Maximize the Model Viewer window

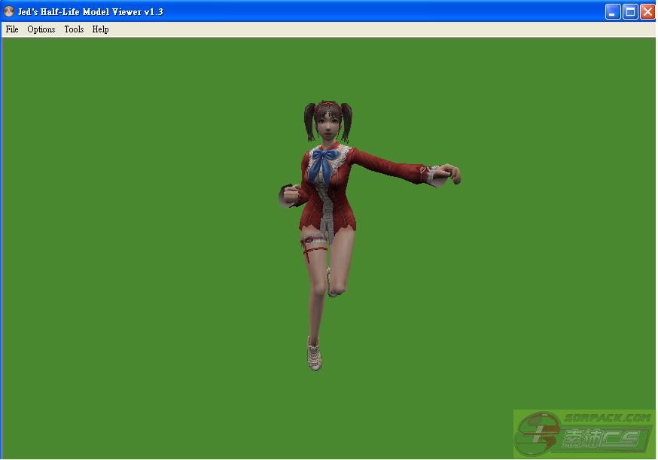pyautogui.click(x=630, y=11)
